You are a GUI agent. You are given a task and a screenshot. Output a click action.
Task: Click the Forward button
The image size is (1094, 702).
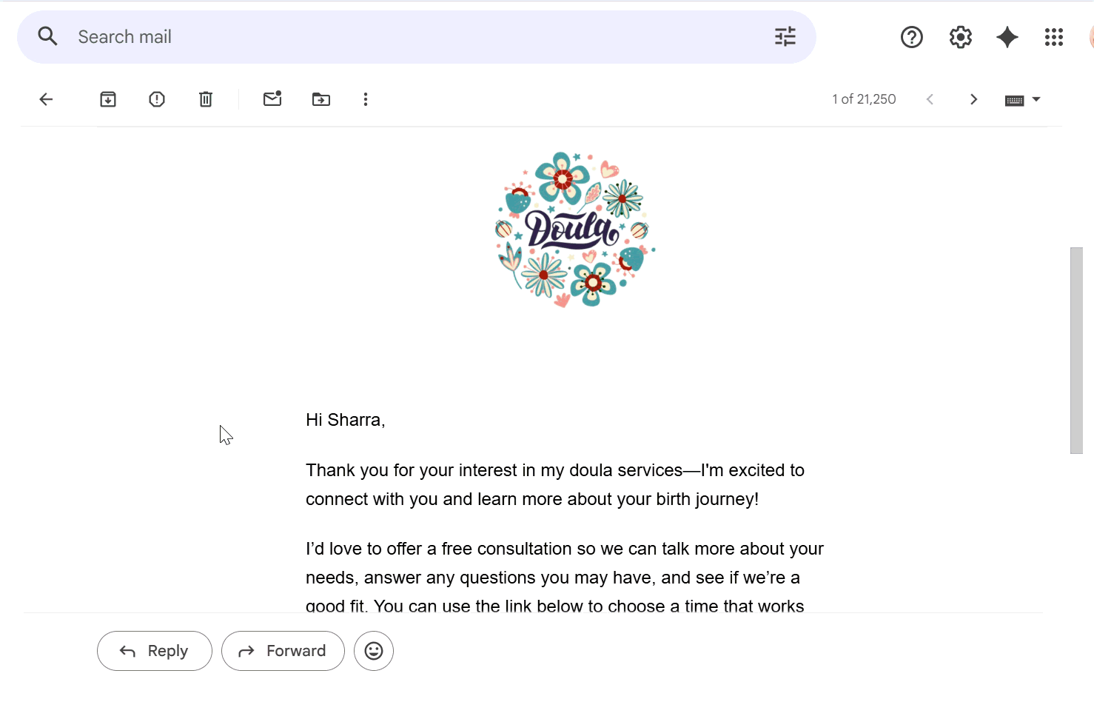(x=283, y=651)
